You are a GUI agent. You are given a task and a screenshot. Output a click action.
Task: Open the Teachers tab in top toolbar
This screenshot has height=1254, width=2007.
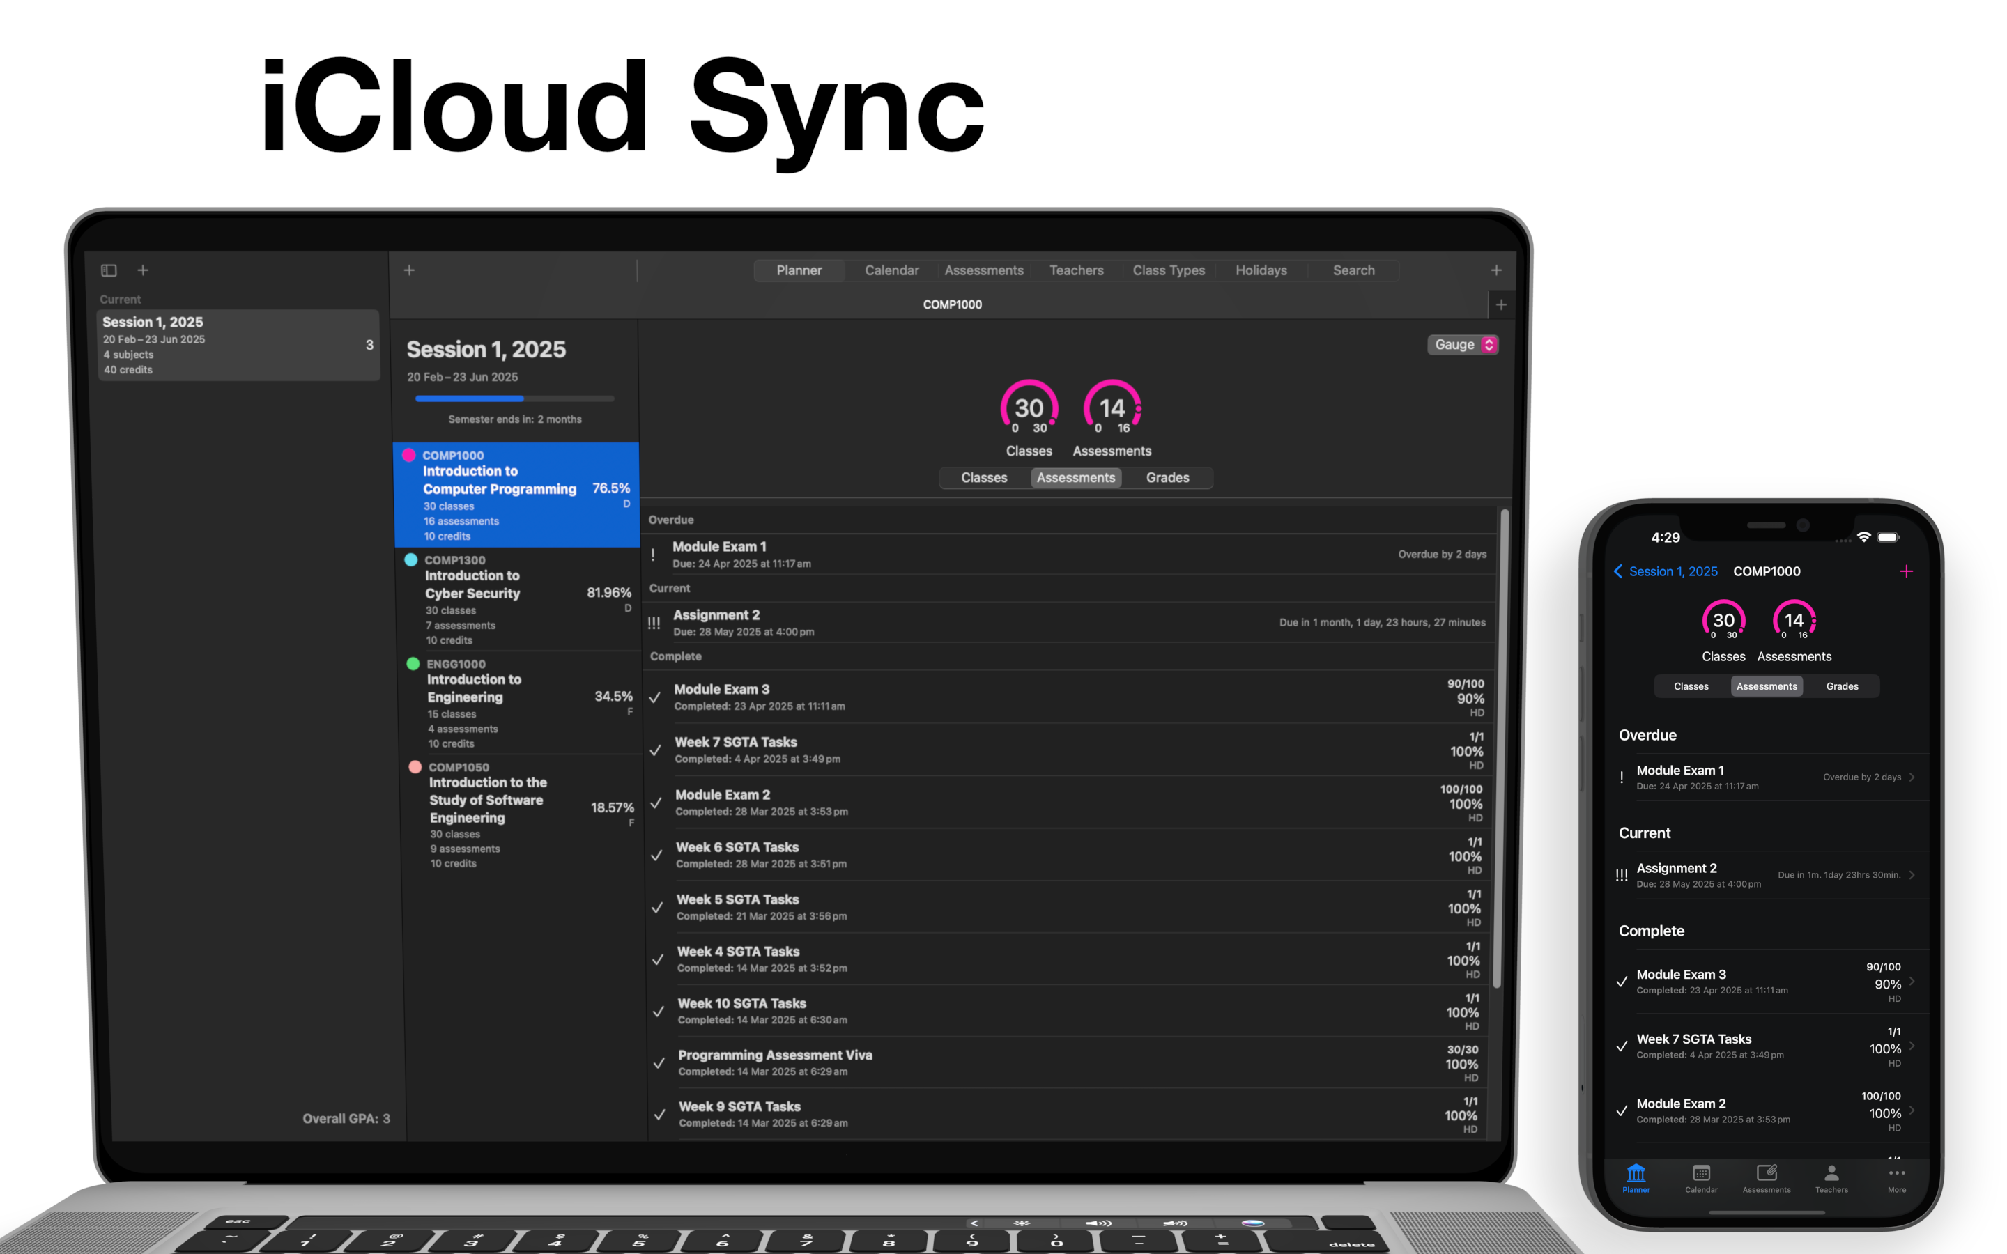[1077, 270]
